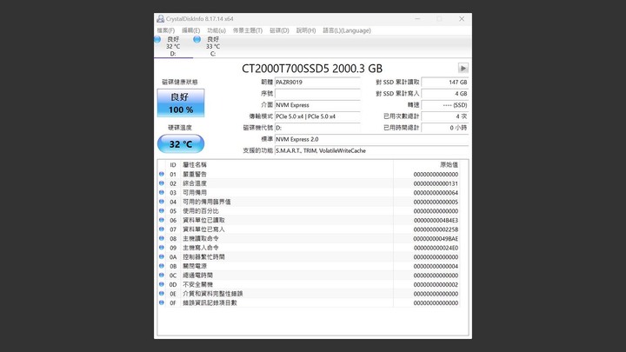Click disk title CT2000T700SSD5 2000.3 GB
Image resolution: width=626 pixels, height=352 pixels.
point(312,69)
